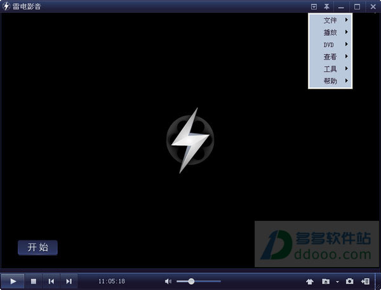
Task: Toggle the playlist panel icon
Action: [365, 281]
